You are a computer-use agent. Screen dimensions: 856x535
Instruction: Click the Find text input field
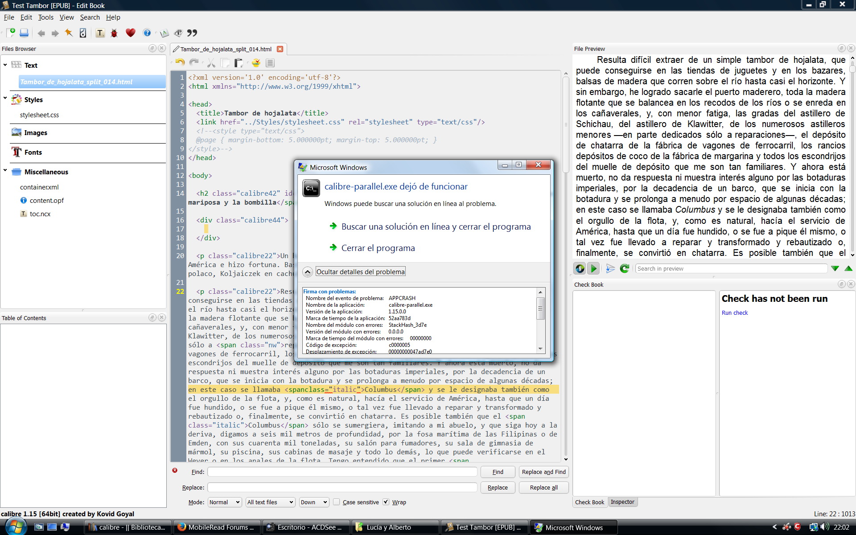[x=342, y=472]
